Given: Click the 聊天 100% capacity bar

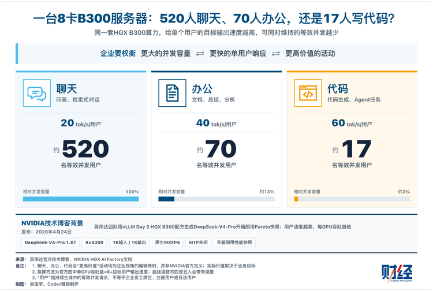Looking at the screenshot, I should pyautogui.click(x=81, y=199).
